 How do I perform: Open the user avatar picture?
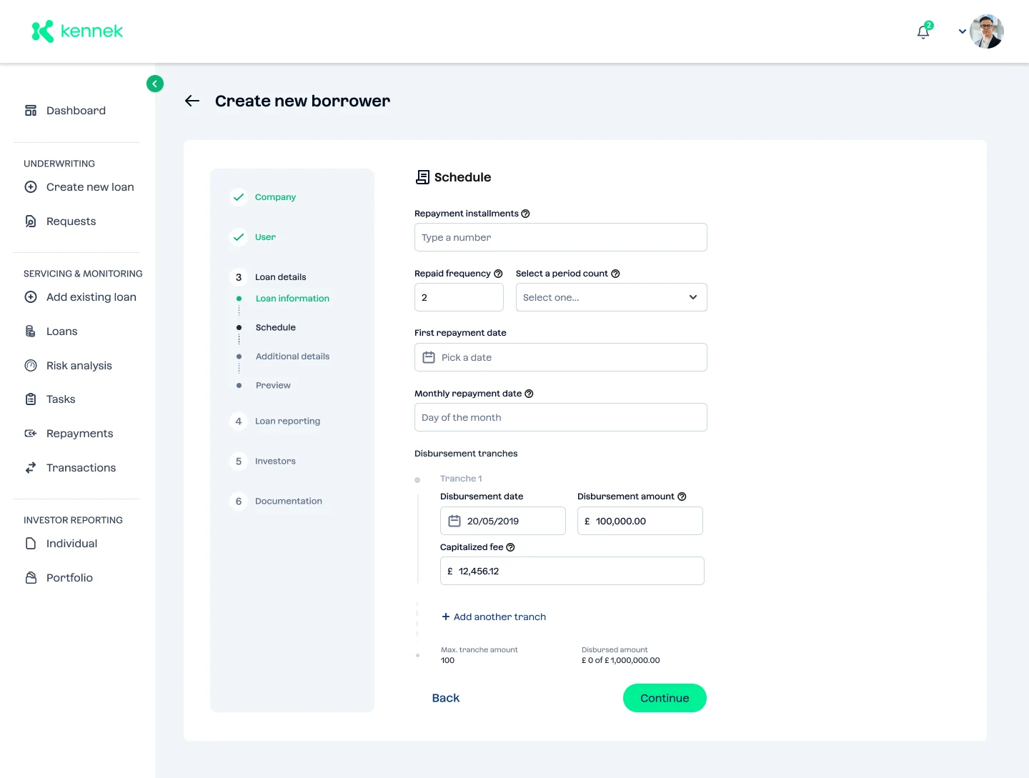click(x=987, y=31)
